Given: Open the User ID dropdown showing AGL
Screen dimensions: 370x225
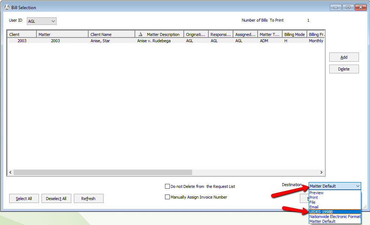Looking at the screenshot, I should (x=42, y=21).
